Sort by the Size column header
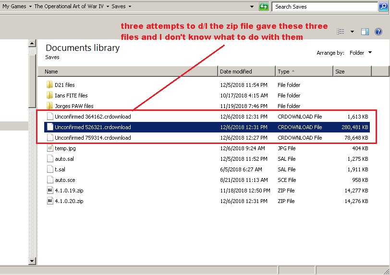 [x=352, y=72]
